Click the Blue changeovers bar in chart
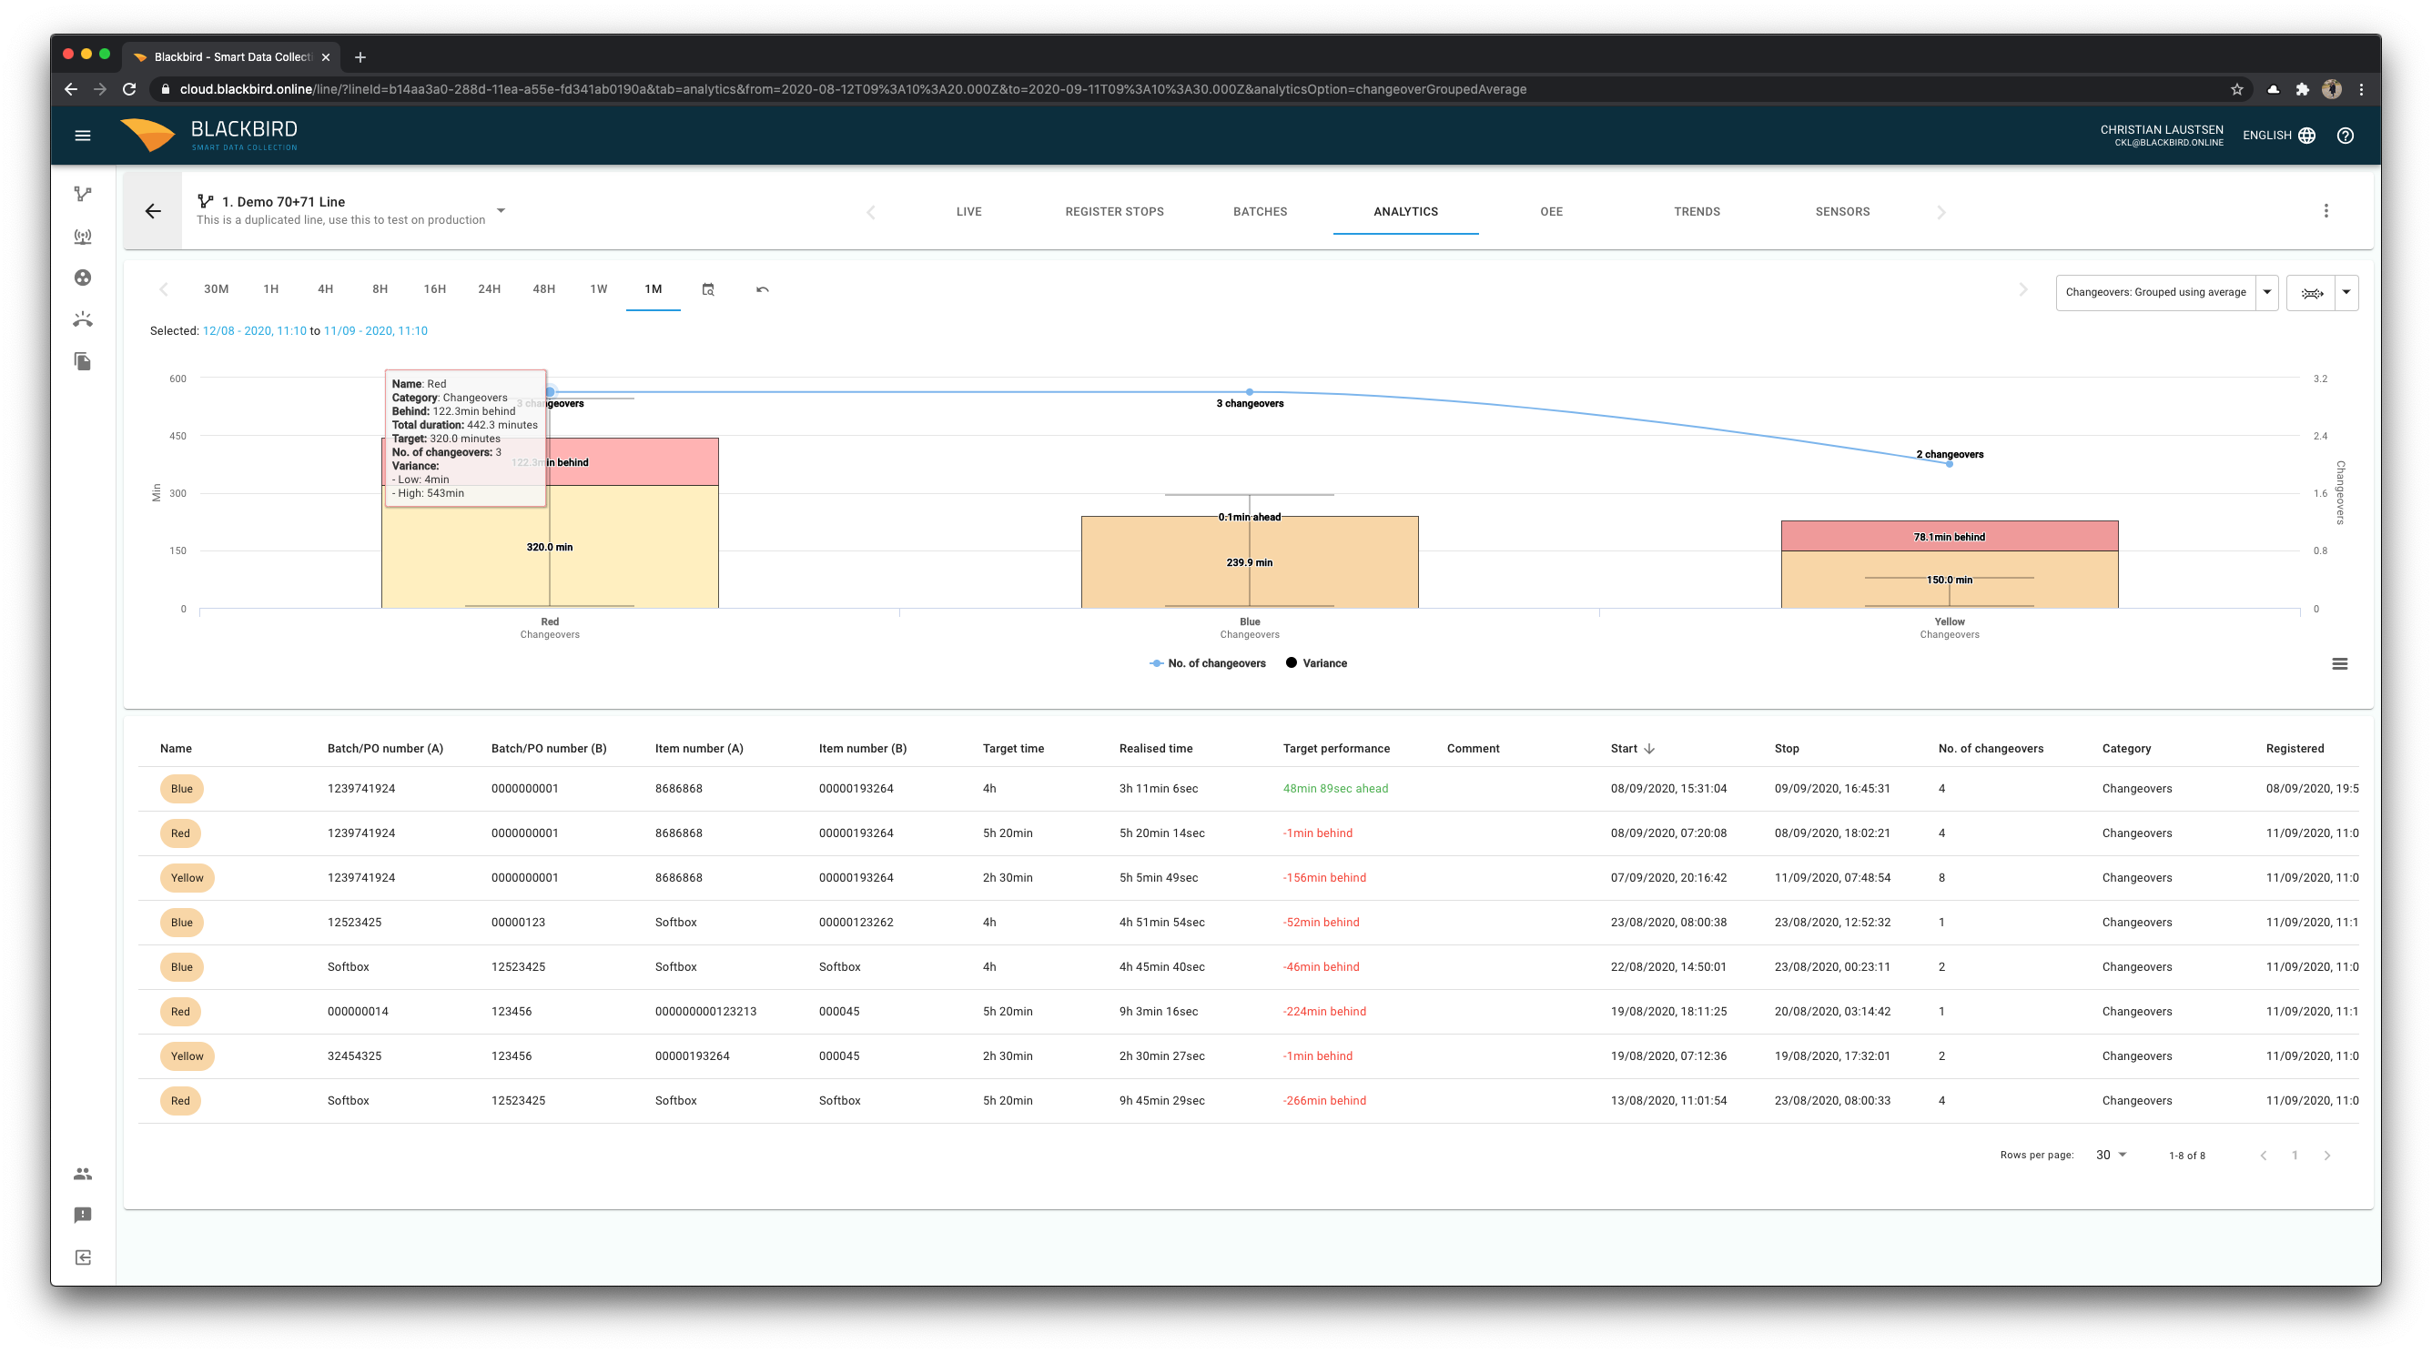This screenshot has width=2432, height=1353. click(x=1249, y=562)
